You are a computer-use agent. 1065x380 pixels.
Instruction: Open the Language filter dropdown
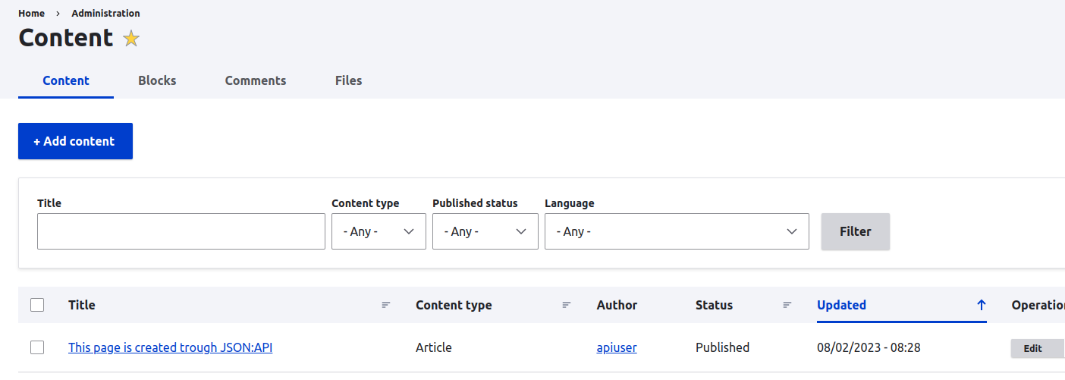point(676,231)
